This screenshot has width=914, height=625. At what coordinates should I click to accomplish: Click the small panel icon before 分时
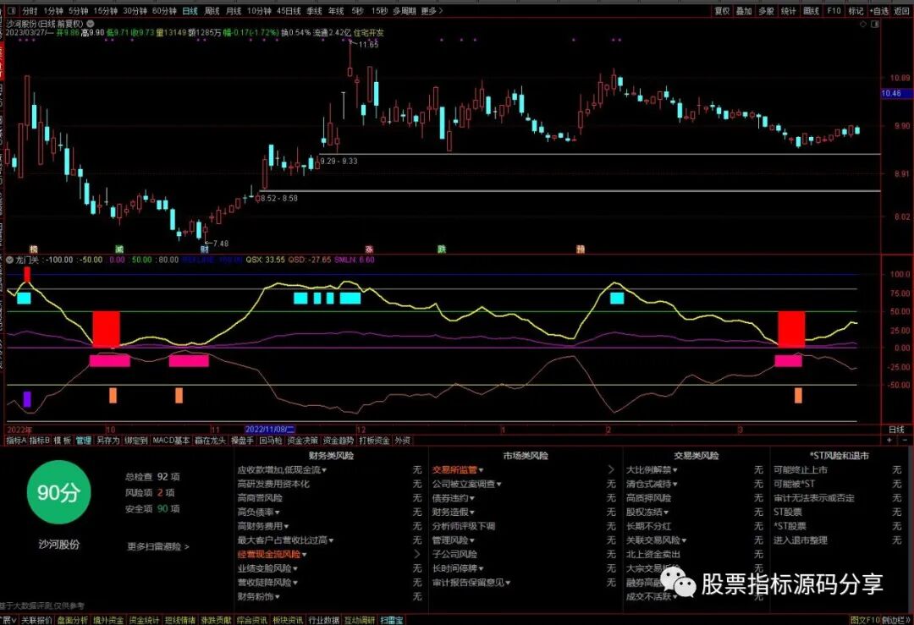pos(12,11)
